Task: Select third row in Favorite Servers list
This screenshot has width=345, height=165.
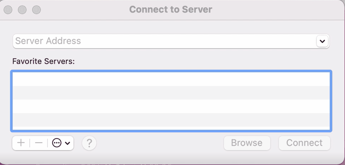Action: [171, 106]
